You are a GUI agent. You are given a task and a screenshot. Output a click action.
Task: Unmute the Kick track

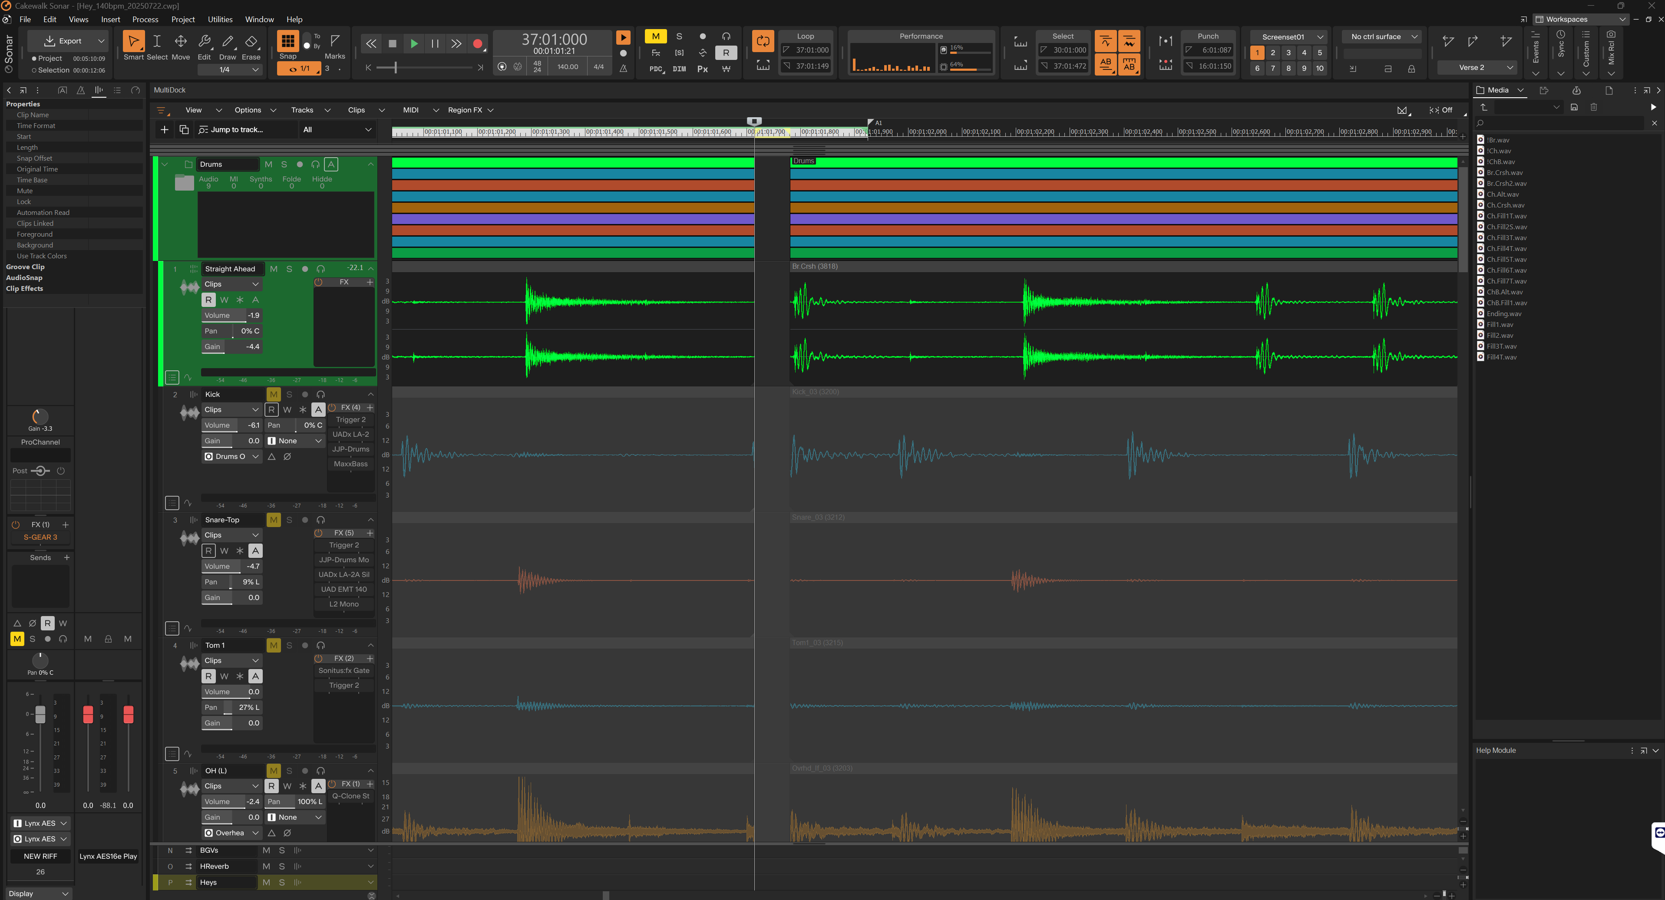point(274,394)
